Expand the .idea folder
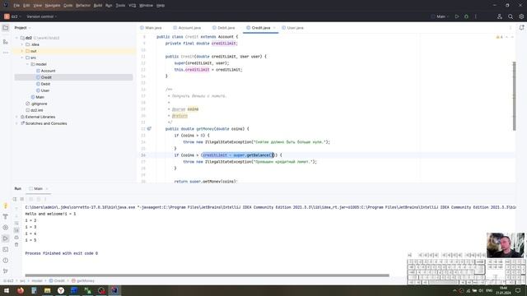Viewport: 527px width, 296px height. pyautogui.click(x=22, y=44)
